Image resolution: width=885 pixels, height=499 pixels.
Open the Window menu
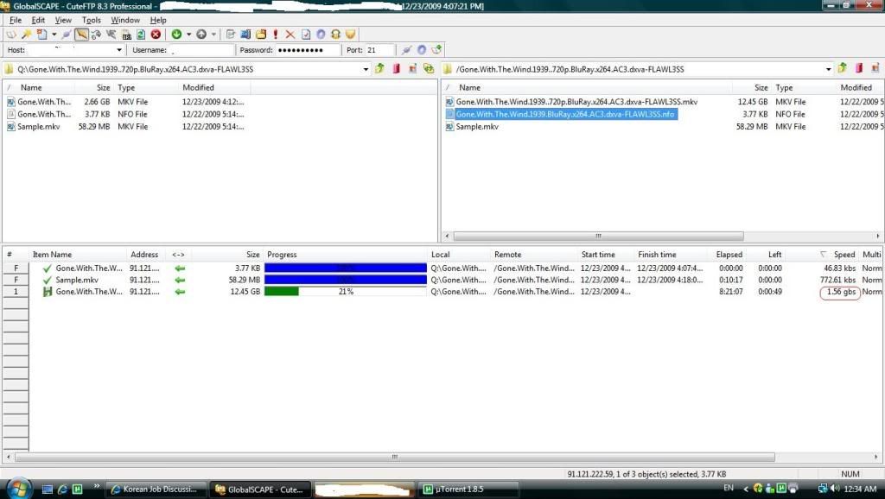click(125, 20)
